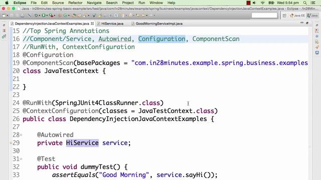The width and height of the screenshot is (321, 180).
Task: Open the Navigate menu
Action: 94,3
